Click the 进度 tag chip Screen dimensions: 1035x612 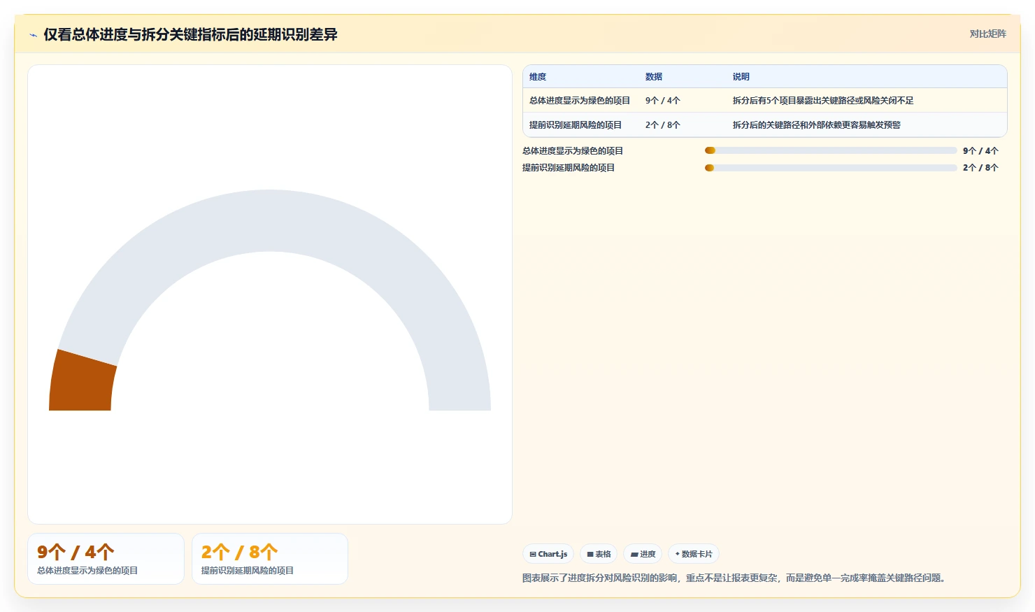(x=643, y=554)
